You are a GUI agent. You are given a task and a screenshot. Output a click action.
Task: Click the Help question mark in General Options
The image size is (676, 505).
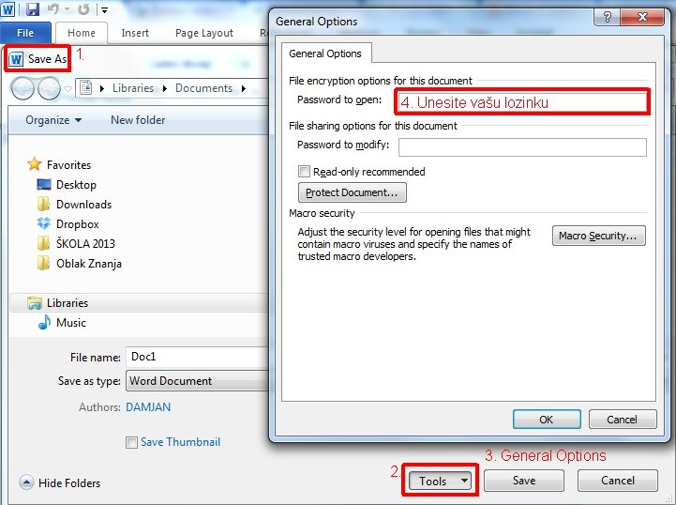point(609,19)
